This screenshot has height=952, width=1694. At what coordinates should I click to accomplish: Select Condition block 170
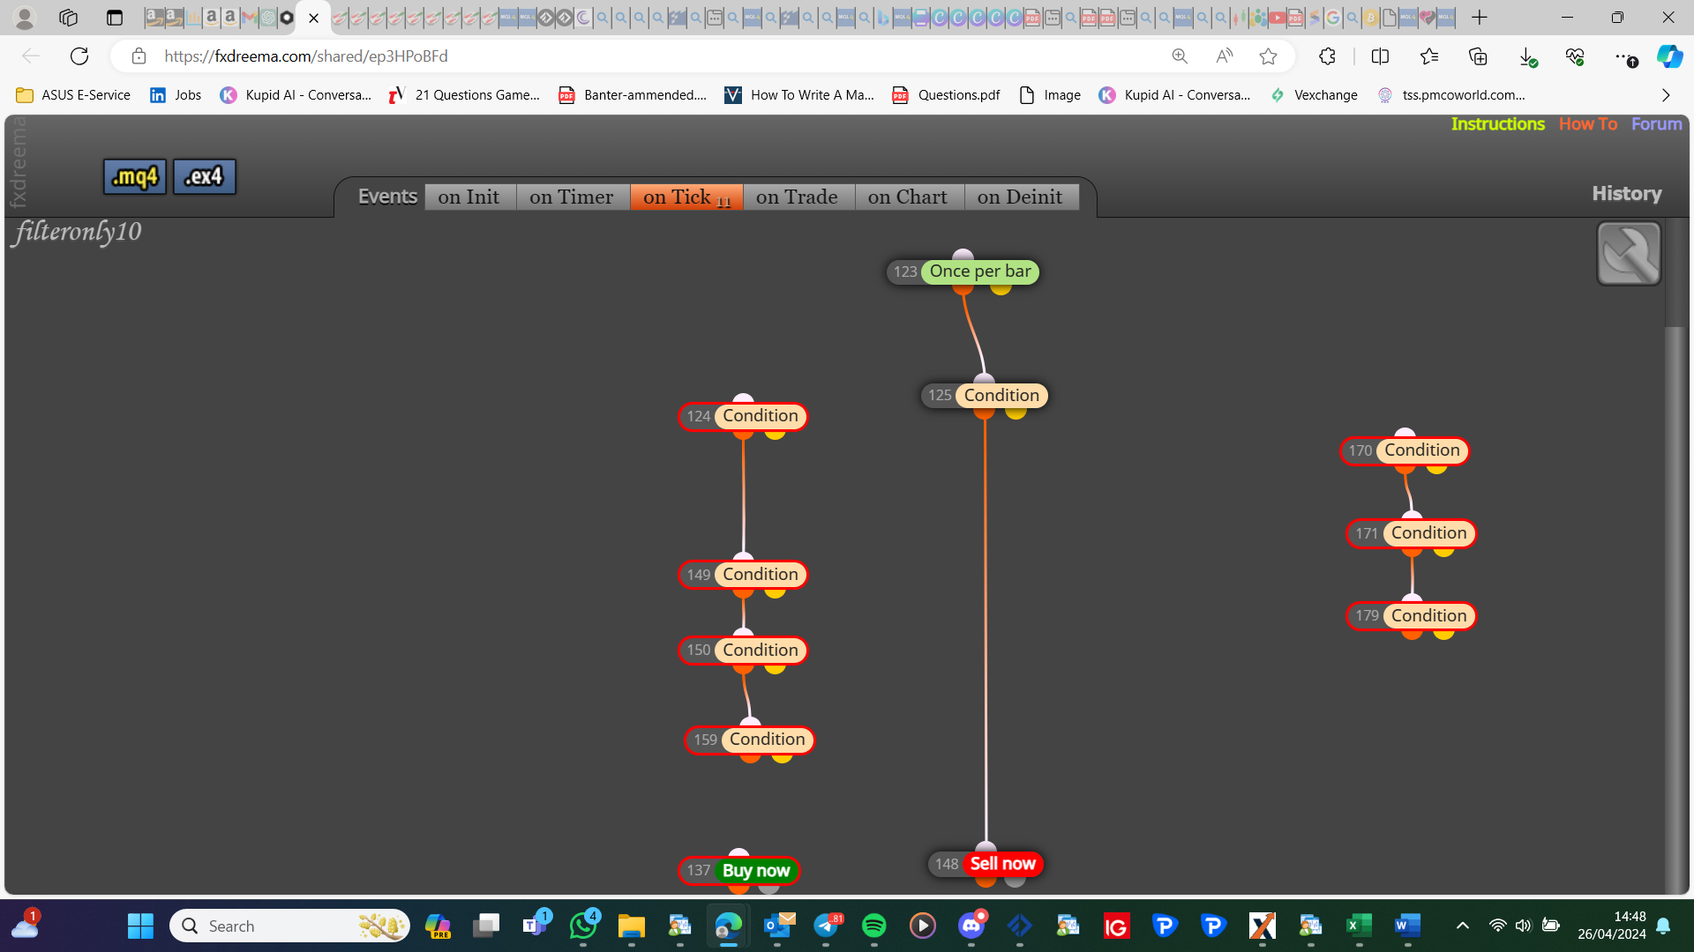pyautogui.click(x=1405, y=450)
